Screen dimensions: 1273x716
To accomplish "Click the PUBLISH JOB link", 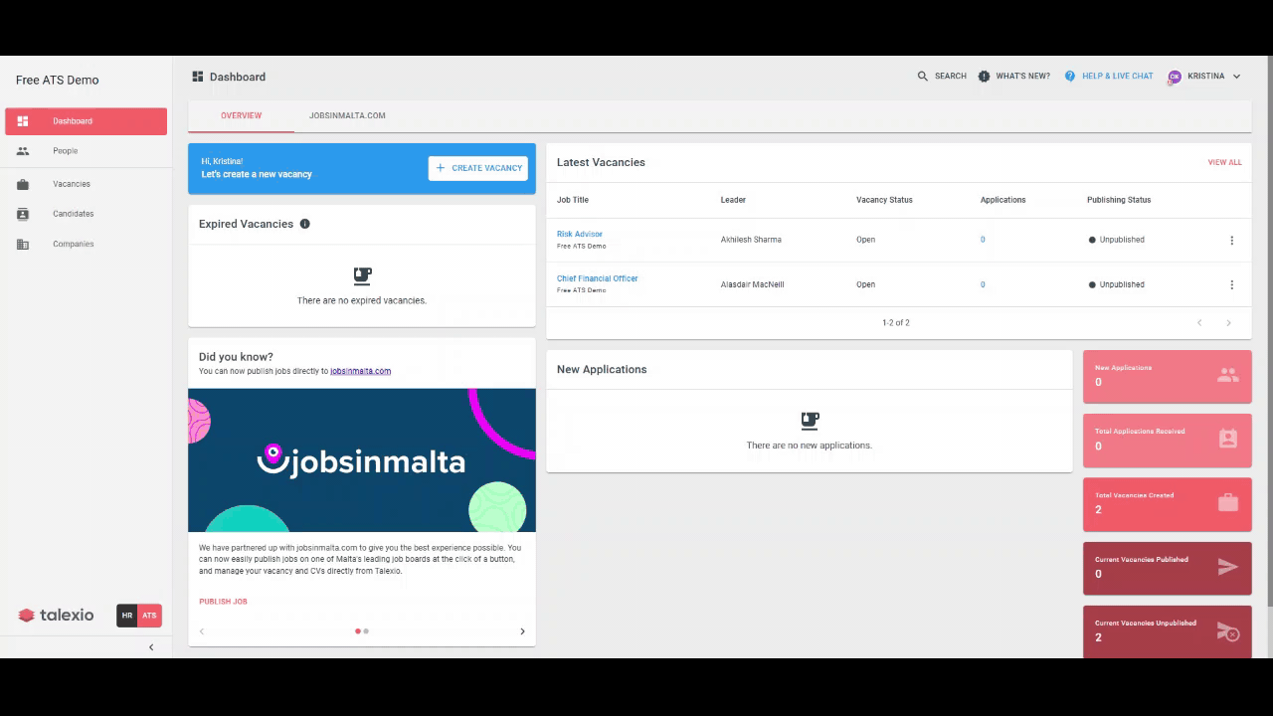I will [223, 602].
